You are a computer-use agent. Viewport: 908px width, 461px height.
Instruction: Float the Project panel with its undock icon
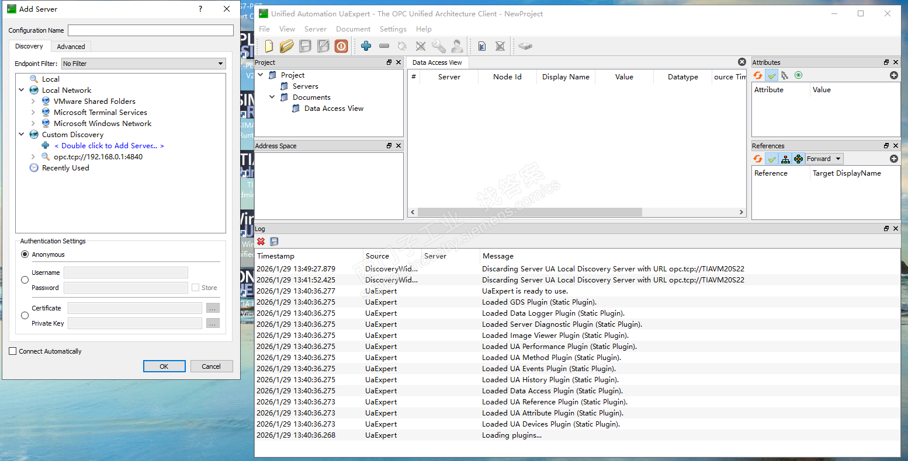389,62
